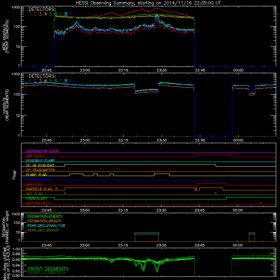Image resolution: width=280 pixels, height=280 pixels.
Task: Click DETECTORS: label in rear segments panel
Action: 42,76
